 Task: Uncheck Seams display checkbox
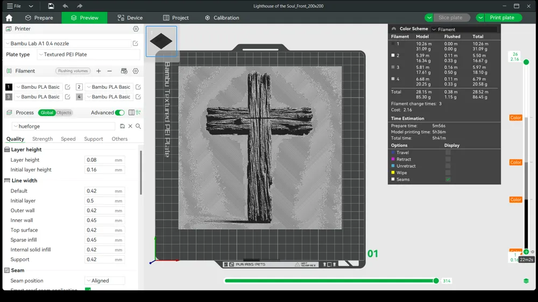pos(448,179)
